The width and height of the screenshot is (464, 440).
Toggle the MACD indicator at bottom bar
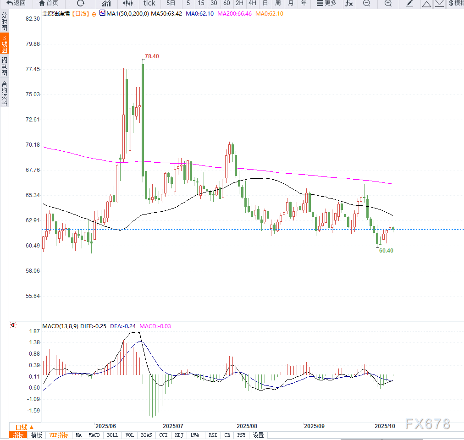click(94, 435)
